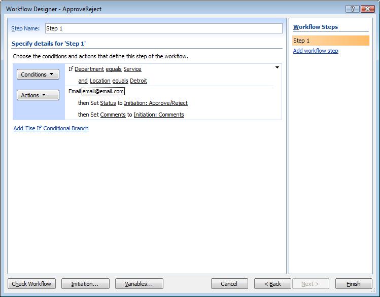
Task: Click the Initiation: Comments value link
Action: point(159,115)
